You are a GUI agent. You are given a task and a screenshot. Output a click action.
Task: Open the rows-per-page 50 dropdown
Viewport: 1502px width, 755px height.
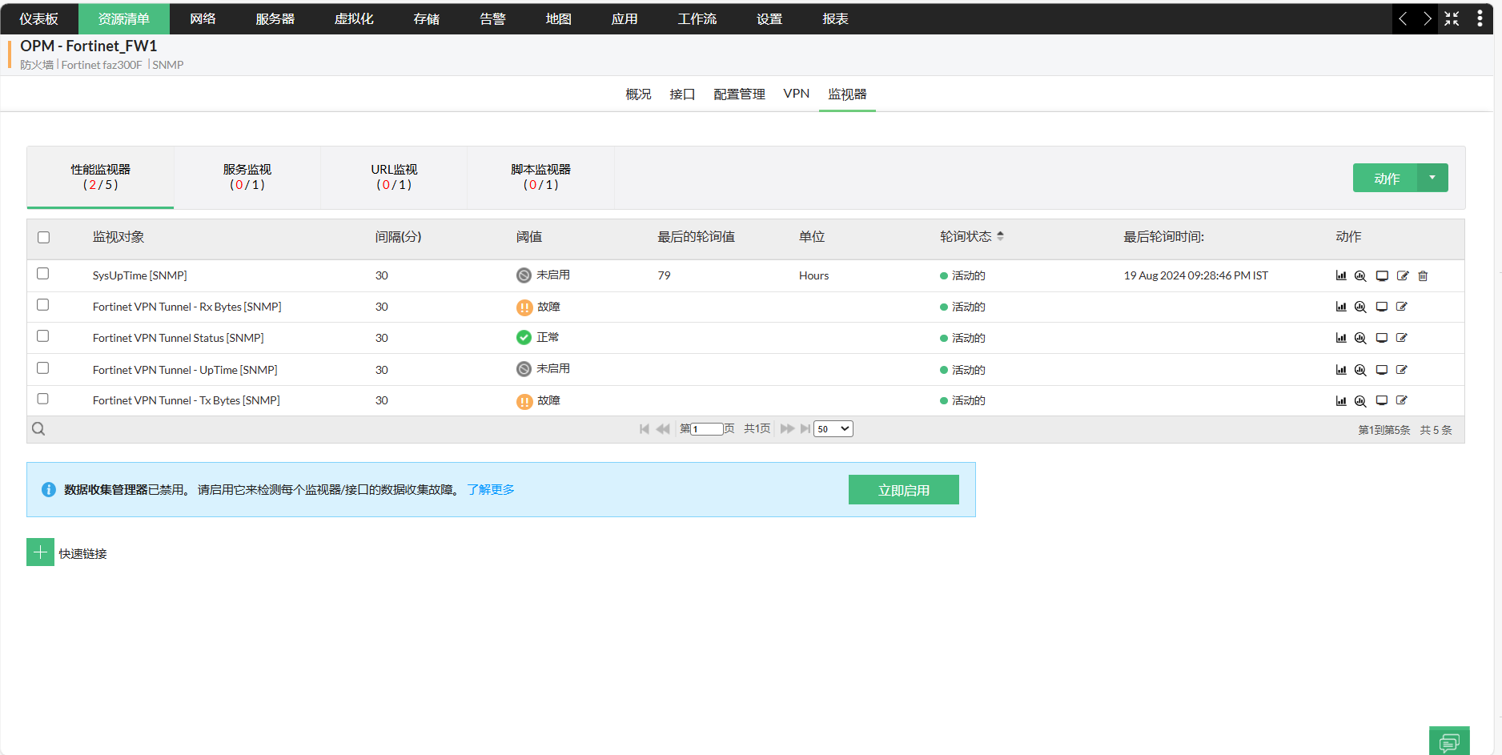pyautogui.click(x=833, y=429)
